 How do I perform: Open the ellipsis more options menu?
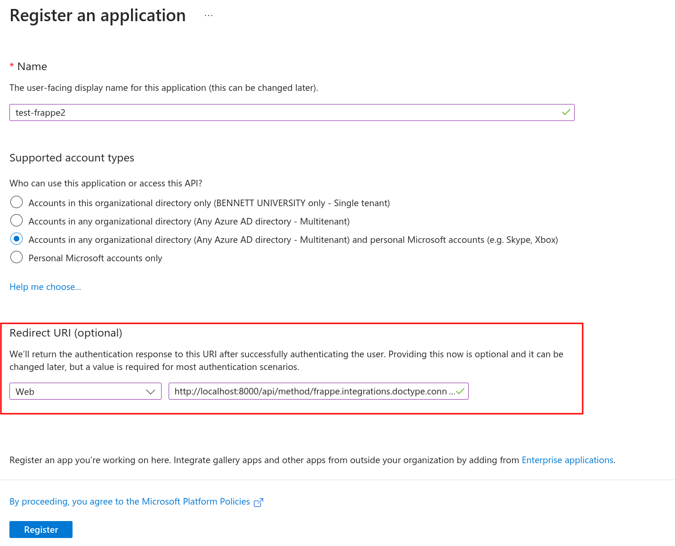[x=209, y=16]
